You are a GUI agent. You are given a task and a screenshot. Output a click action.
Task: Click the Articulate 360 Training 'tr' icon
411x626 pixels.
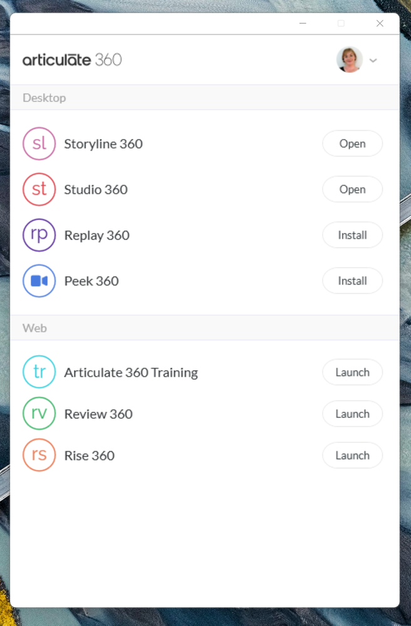pos(39,372)
